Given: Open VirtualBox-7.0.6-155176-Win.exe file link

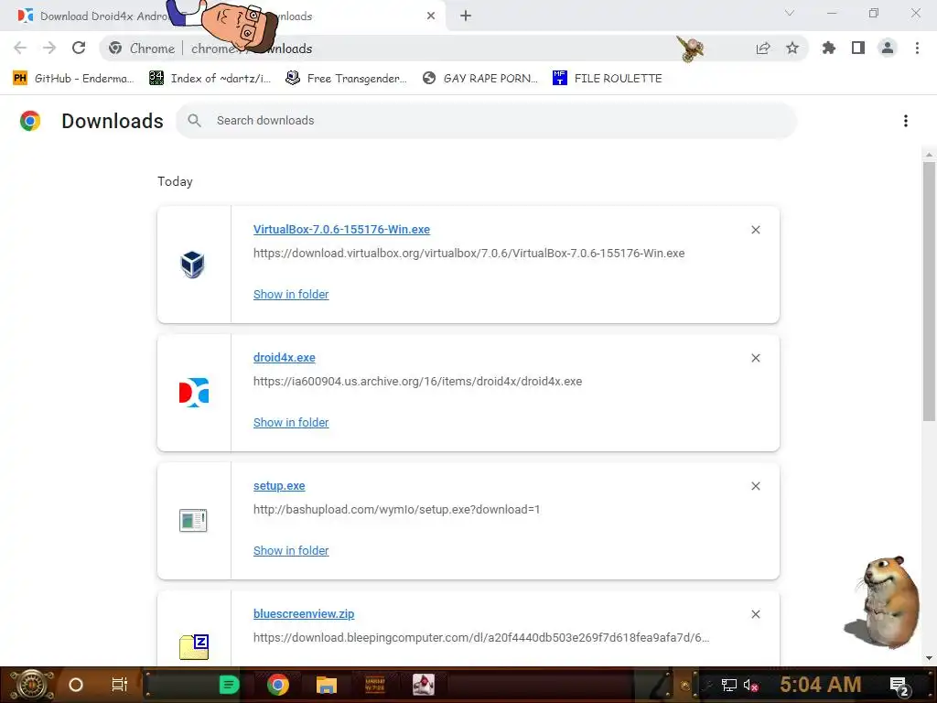Looking at the screenshot, I should coord(341,230).
